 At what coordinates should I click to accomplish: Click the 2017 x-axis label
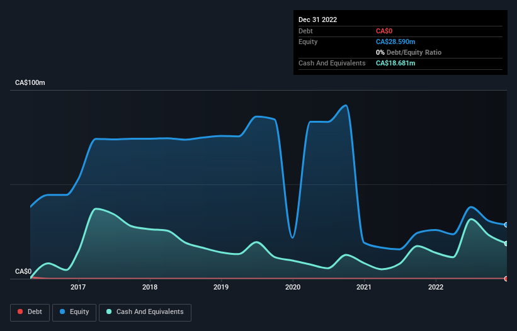click(78, 287)
